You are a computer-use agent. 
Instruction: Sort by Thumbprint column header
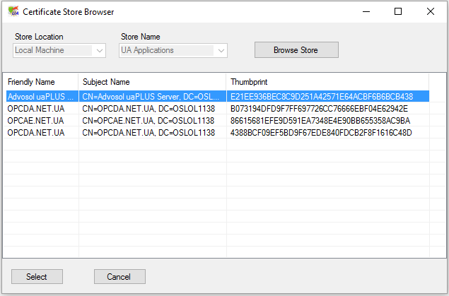[327, 82]
